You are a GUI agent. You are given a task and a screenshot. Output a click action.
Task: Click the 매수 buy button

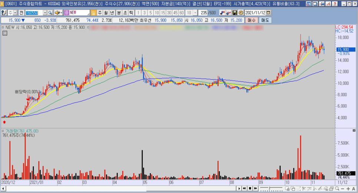(x=252, y=20)
